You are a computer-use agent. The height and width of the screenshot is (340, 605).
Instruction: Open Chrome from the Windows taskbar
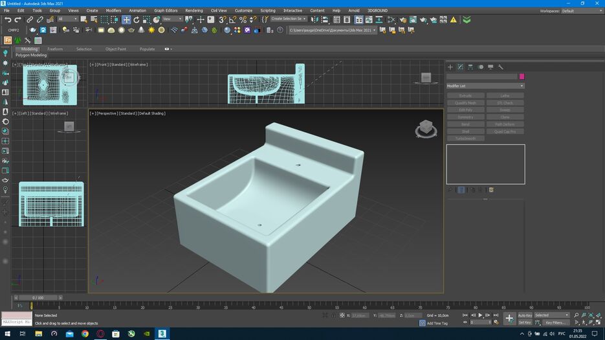85,334
